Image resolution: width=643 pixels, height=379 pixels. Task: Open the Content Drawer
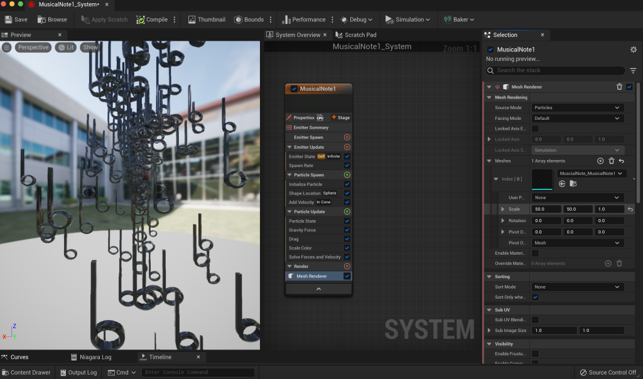26,373
